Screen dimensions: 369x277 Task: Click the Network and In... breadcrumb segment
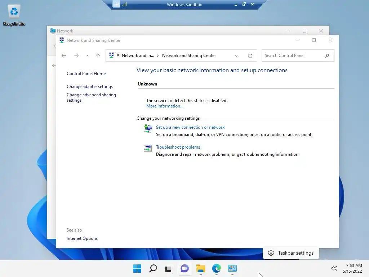pyautogui.click(x=138, y=56)
